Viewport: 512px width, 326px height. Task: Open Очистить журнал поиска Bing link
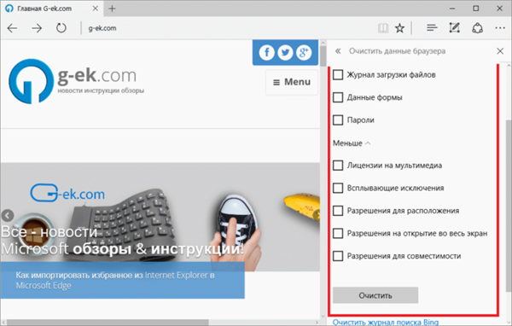click(x=386, y=322)
